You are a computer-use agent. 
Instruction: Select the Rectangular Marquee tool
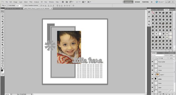(3, 14)
